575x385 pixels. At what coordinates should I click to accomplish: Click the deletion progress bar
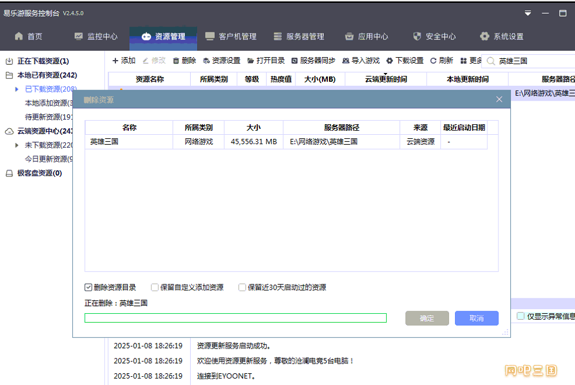(x=235, y=318)
